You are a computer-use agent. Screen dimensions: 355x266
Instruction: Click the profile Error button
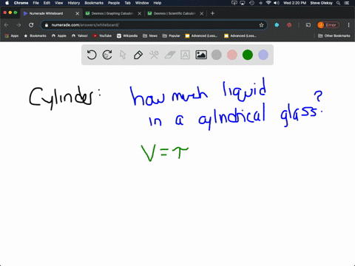(x=328, y=25)
